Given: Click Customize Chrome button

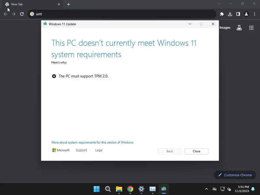Looking at the screenshot, I should click(x=235, y=175).
